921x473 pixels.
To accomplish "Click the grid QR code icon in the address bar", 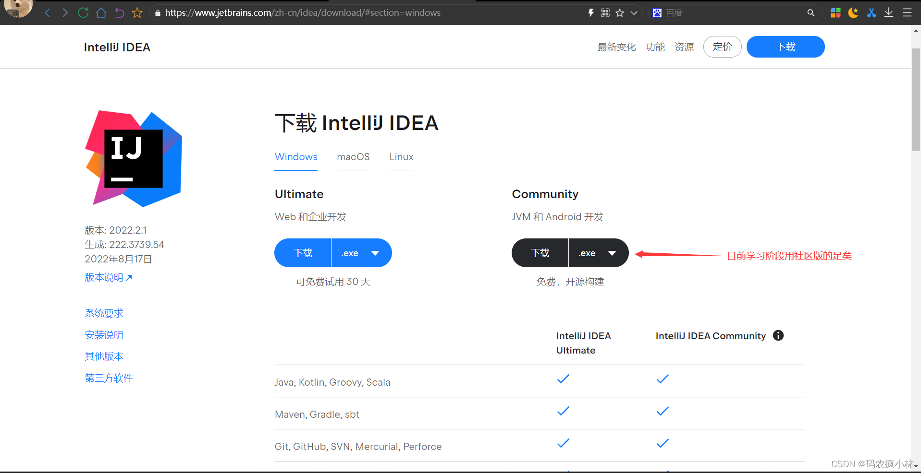I will (605, 13).
